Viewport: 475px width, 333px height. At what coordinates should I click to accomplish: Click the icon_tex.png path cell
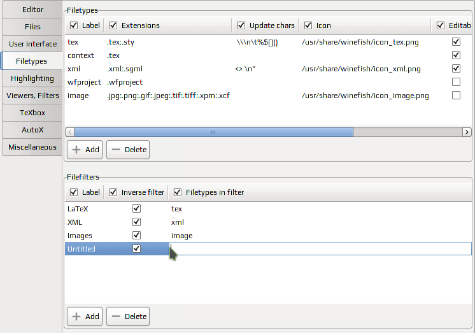pos(360,42)
